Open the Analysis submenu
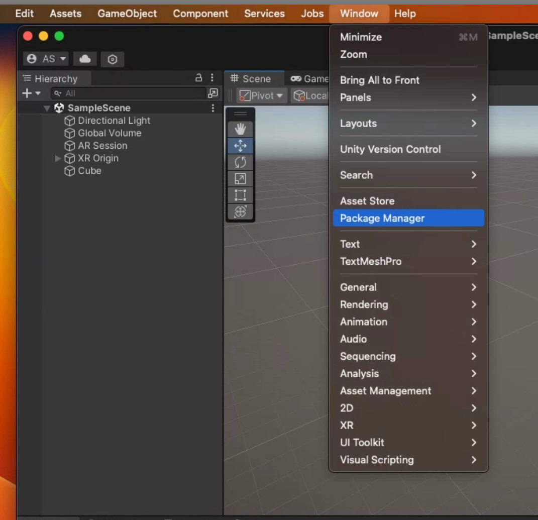Viewport: 538px width, 520px height. click(408, 373)
